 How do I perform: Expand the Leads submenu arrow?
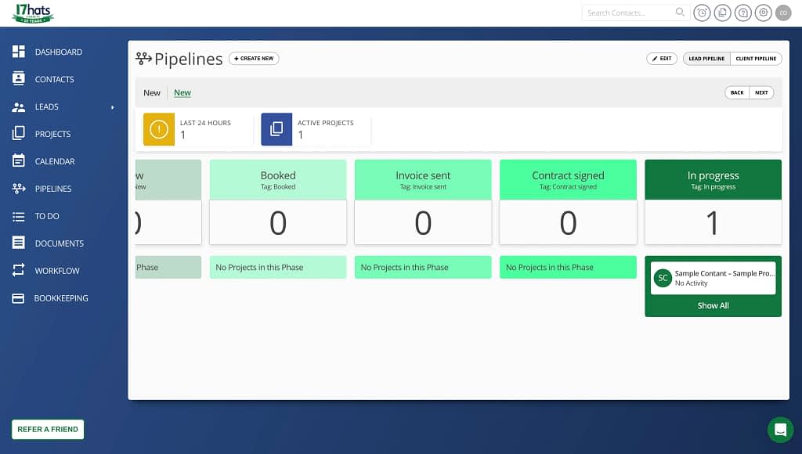pos(113,107)
